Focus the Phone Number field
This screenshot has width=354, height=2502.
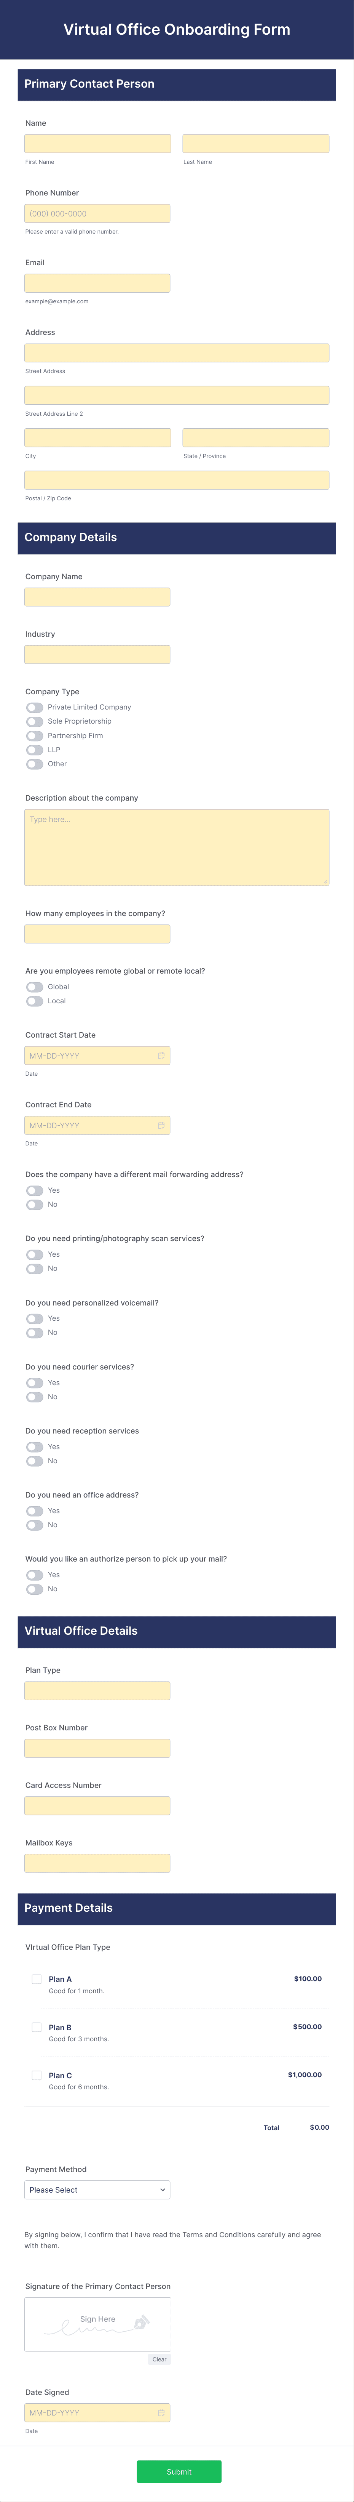pyautogui.click(x=98, y=214)
